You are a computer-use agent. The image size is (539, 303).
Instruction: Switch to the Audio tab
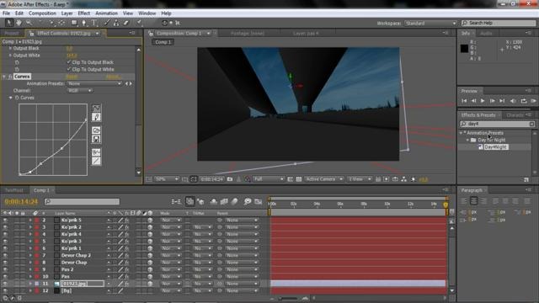click(486, 34)
